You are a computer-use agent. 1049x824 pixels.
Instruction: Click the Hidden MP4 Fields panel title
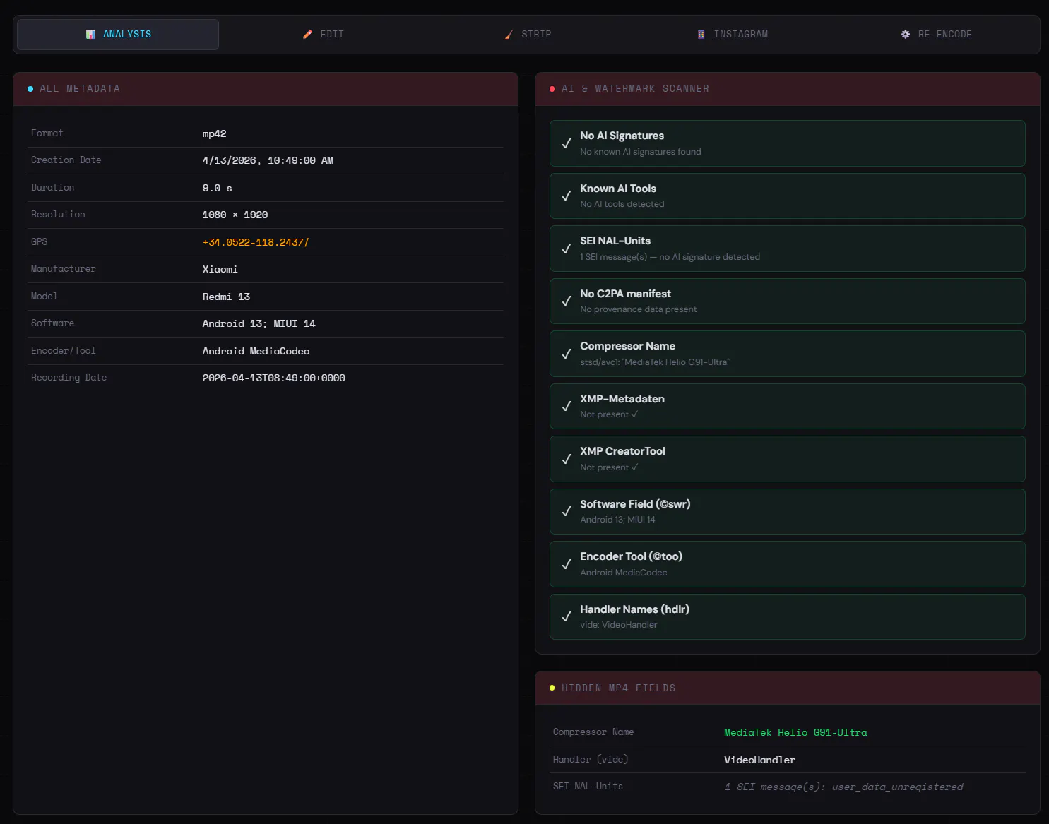pyautogui.click(x=618, y=688)
